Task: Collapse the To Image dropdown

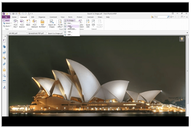Action: (70, 20)
